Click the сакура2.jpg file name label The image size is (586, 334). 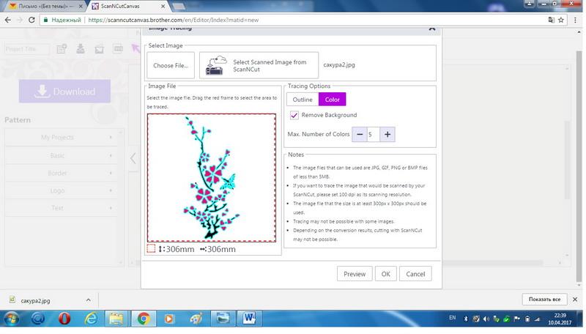click(339, 64)
